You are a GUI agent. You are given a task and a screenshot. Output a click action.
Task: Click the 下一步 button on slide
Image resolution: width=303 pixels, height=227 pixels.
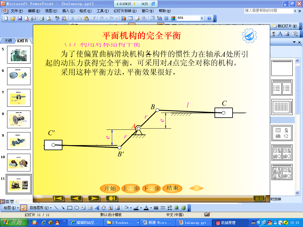point(152,188)
